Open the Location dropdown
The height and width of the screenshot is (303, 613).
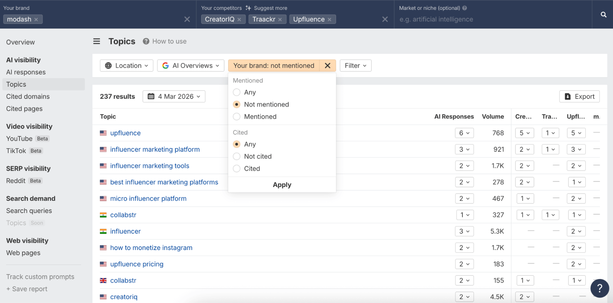pos(127,65)
